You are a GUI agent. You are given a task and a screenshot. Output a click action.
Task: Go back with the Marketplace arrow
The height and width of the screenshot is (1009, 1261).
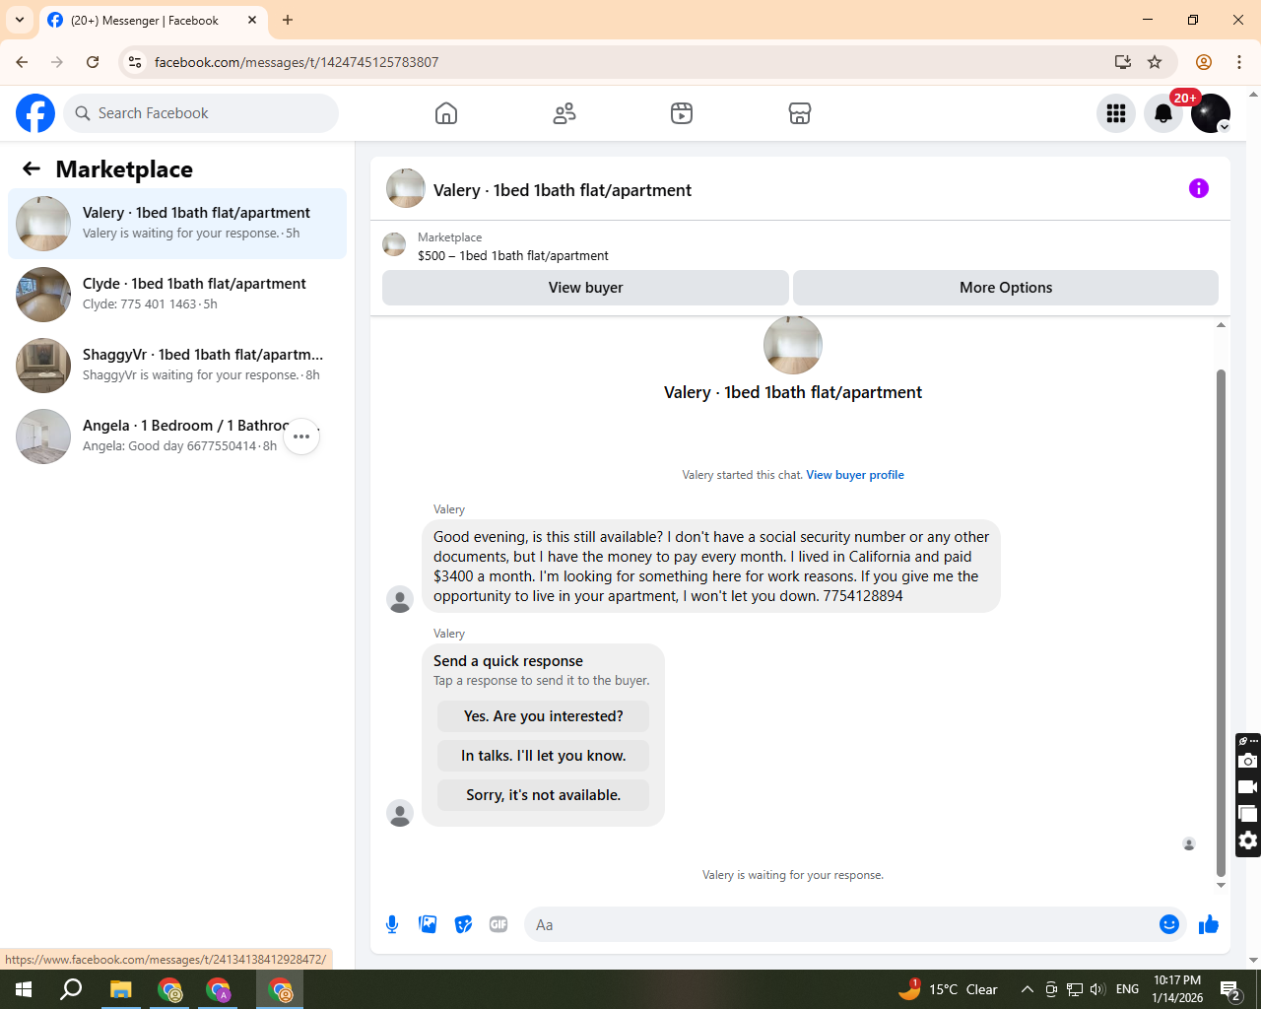[32, 168]
